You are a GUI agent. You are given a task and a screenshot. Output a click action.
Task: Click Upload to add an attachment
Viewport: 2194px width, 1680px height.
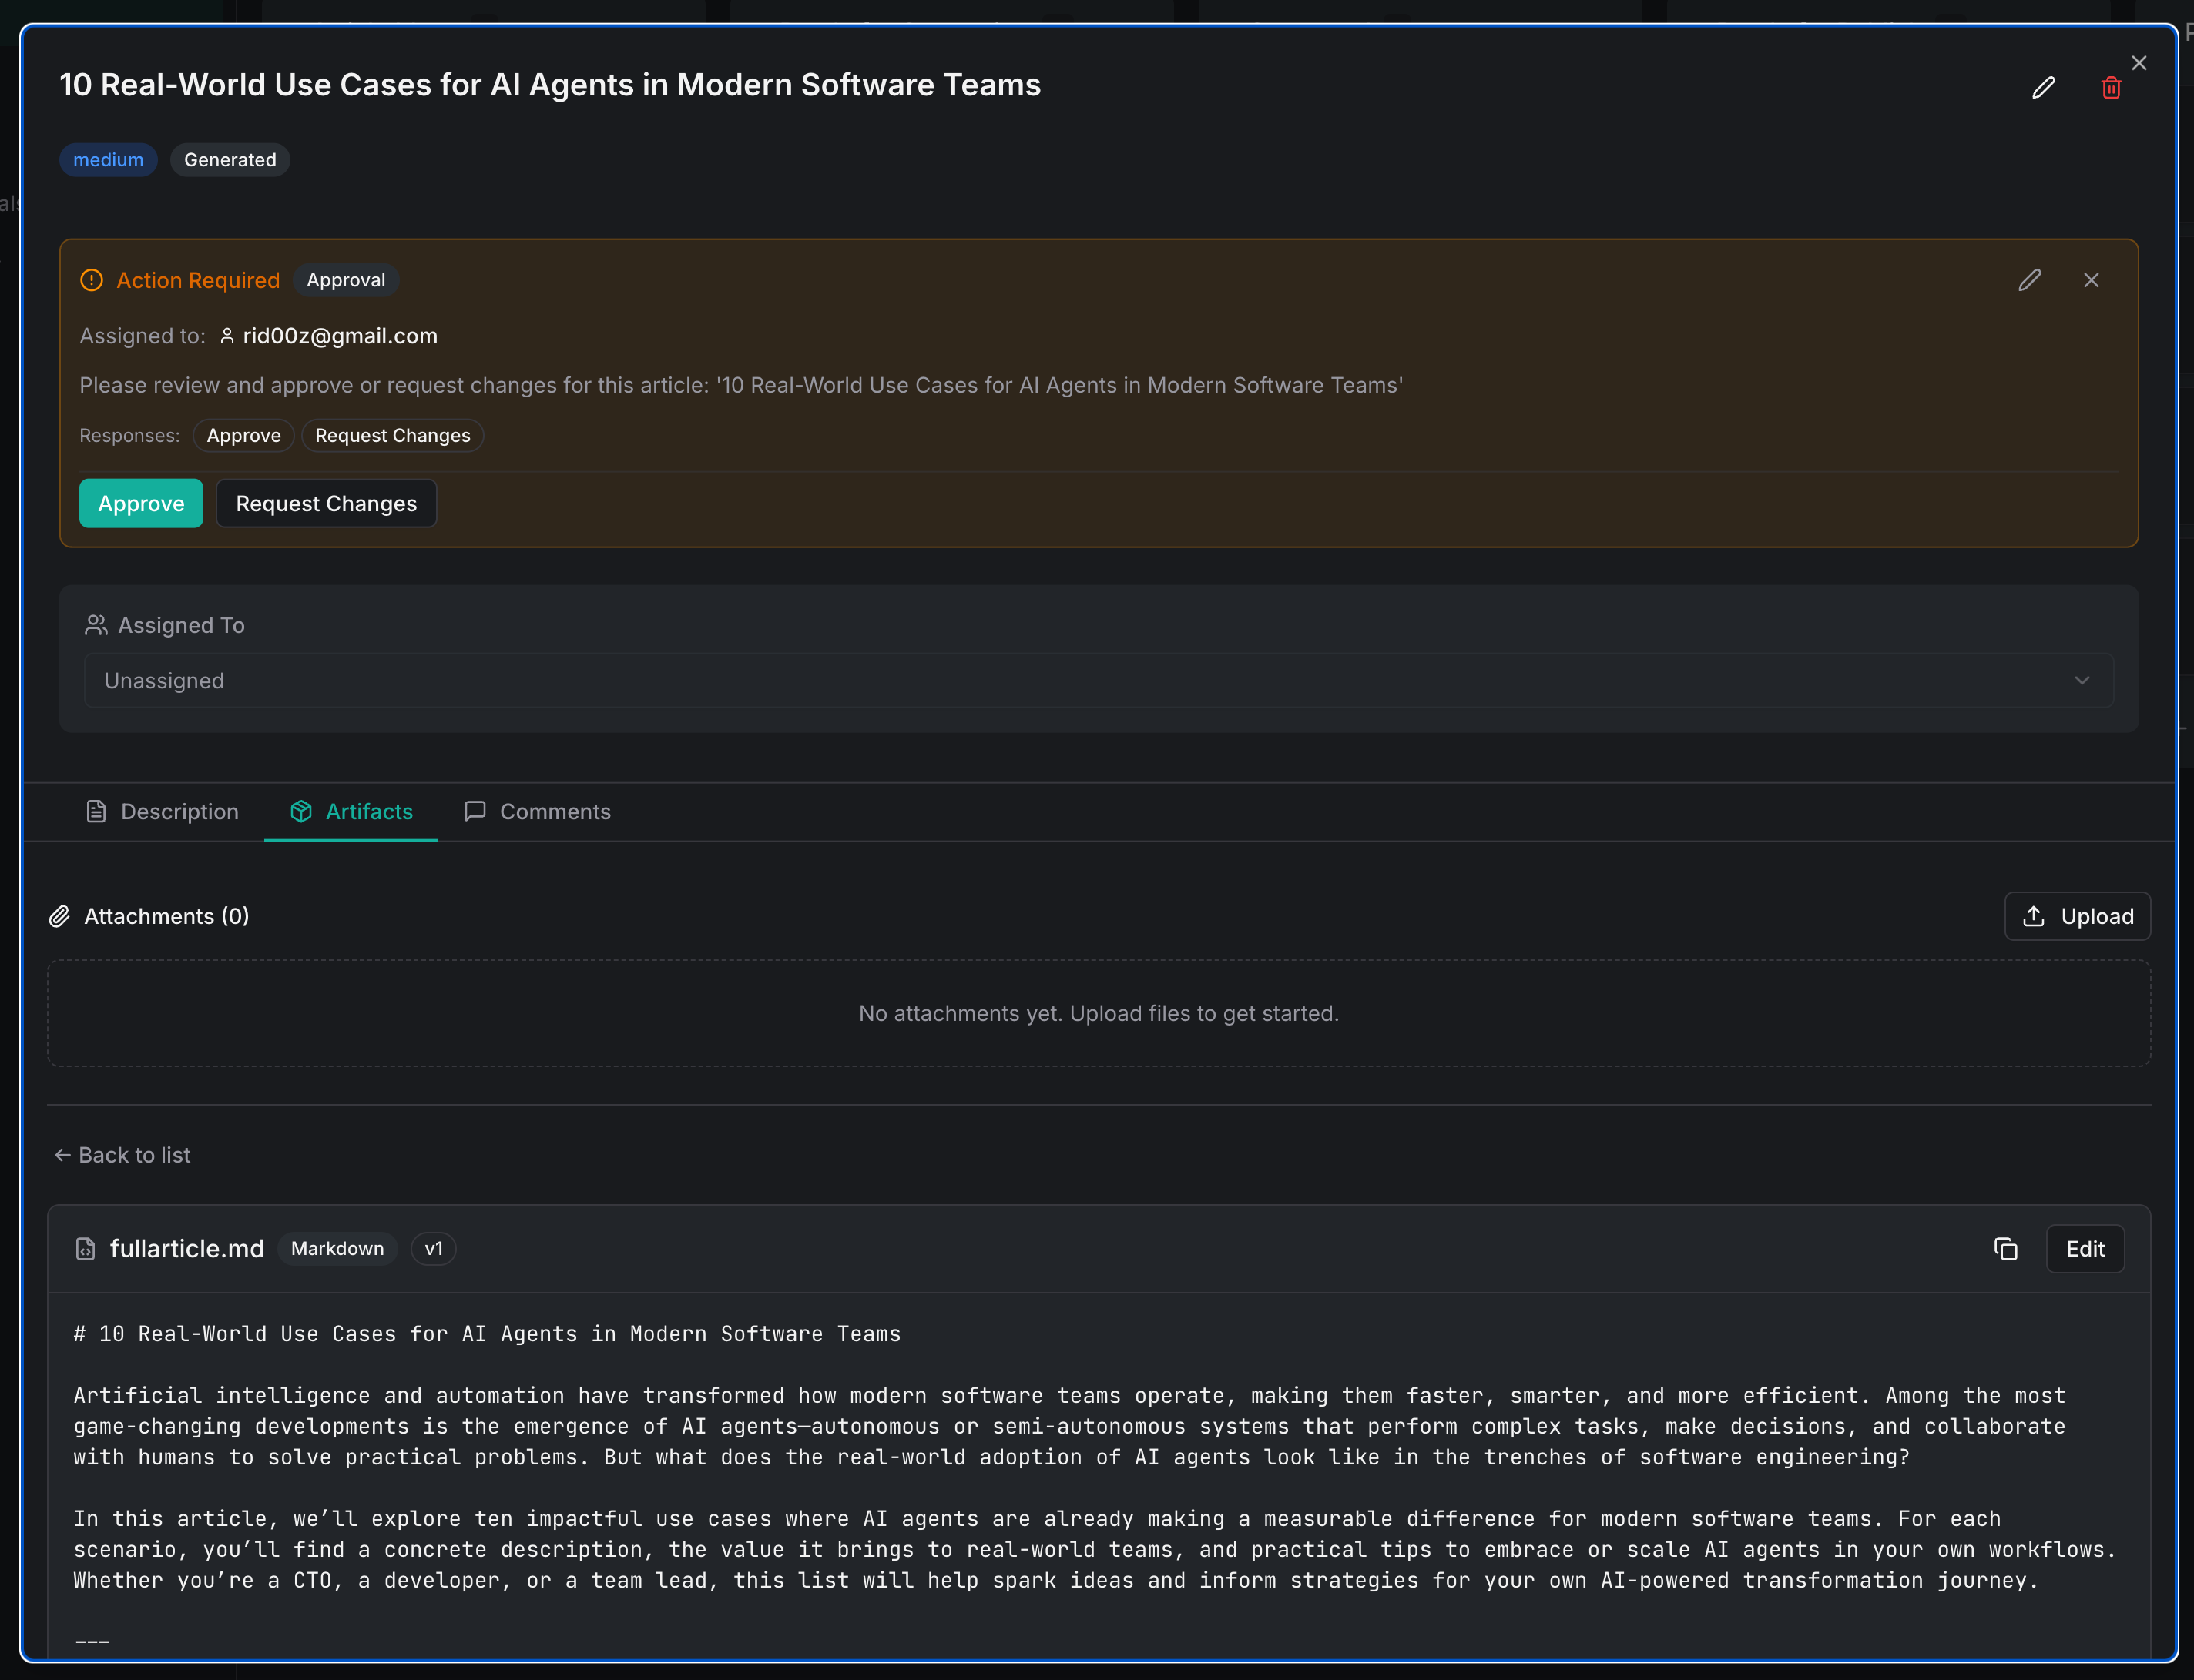(2077, 916)
